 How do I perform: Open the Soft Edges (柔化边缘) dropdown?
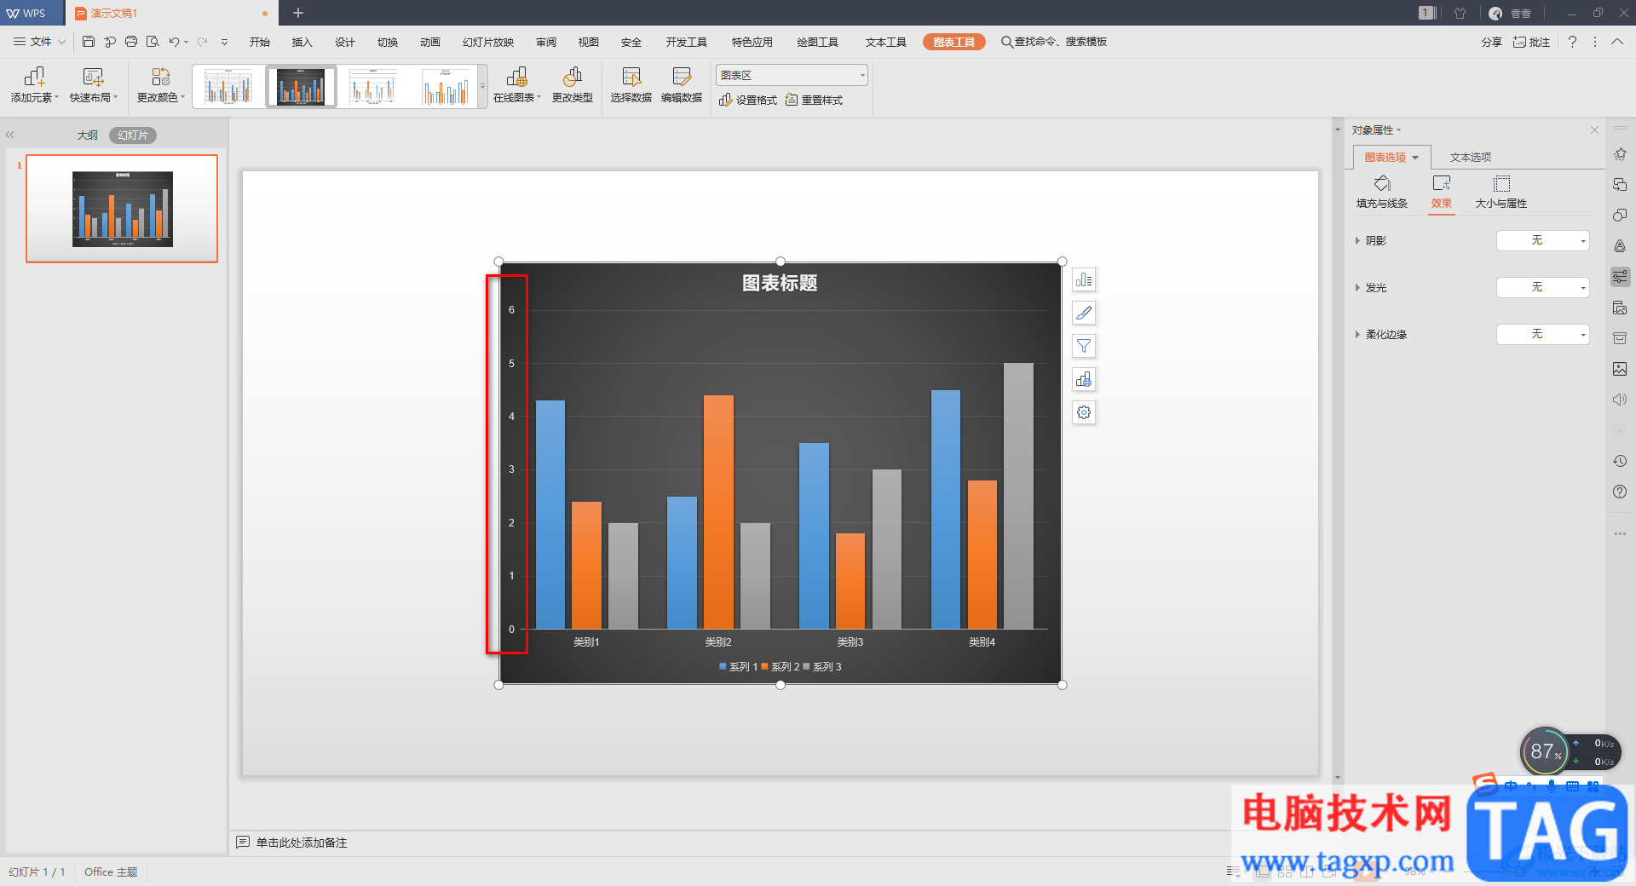[1542, 335]
